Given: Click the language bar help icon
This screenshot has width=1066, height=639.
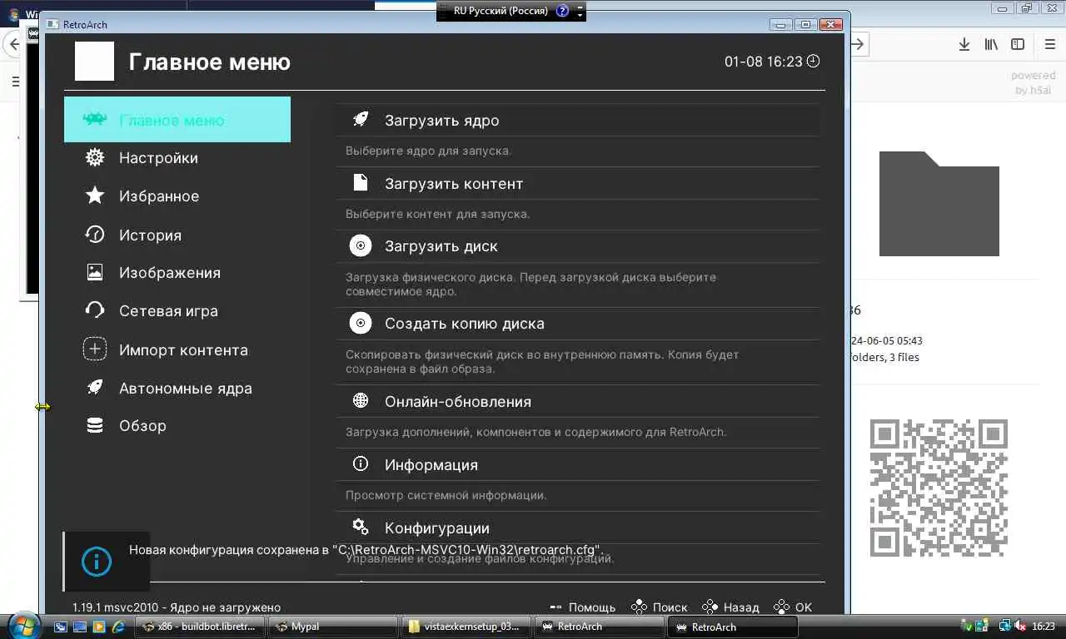Looking at the screenshot, I should [562, 11].
